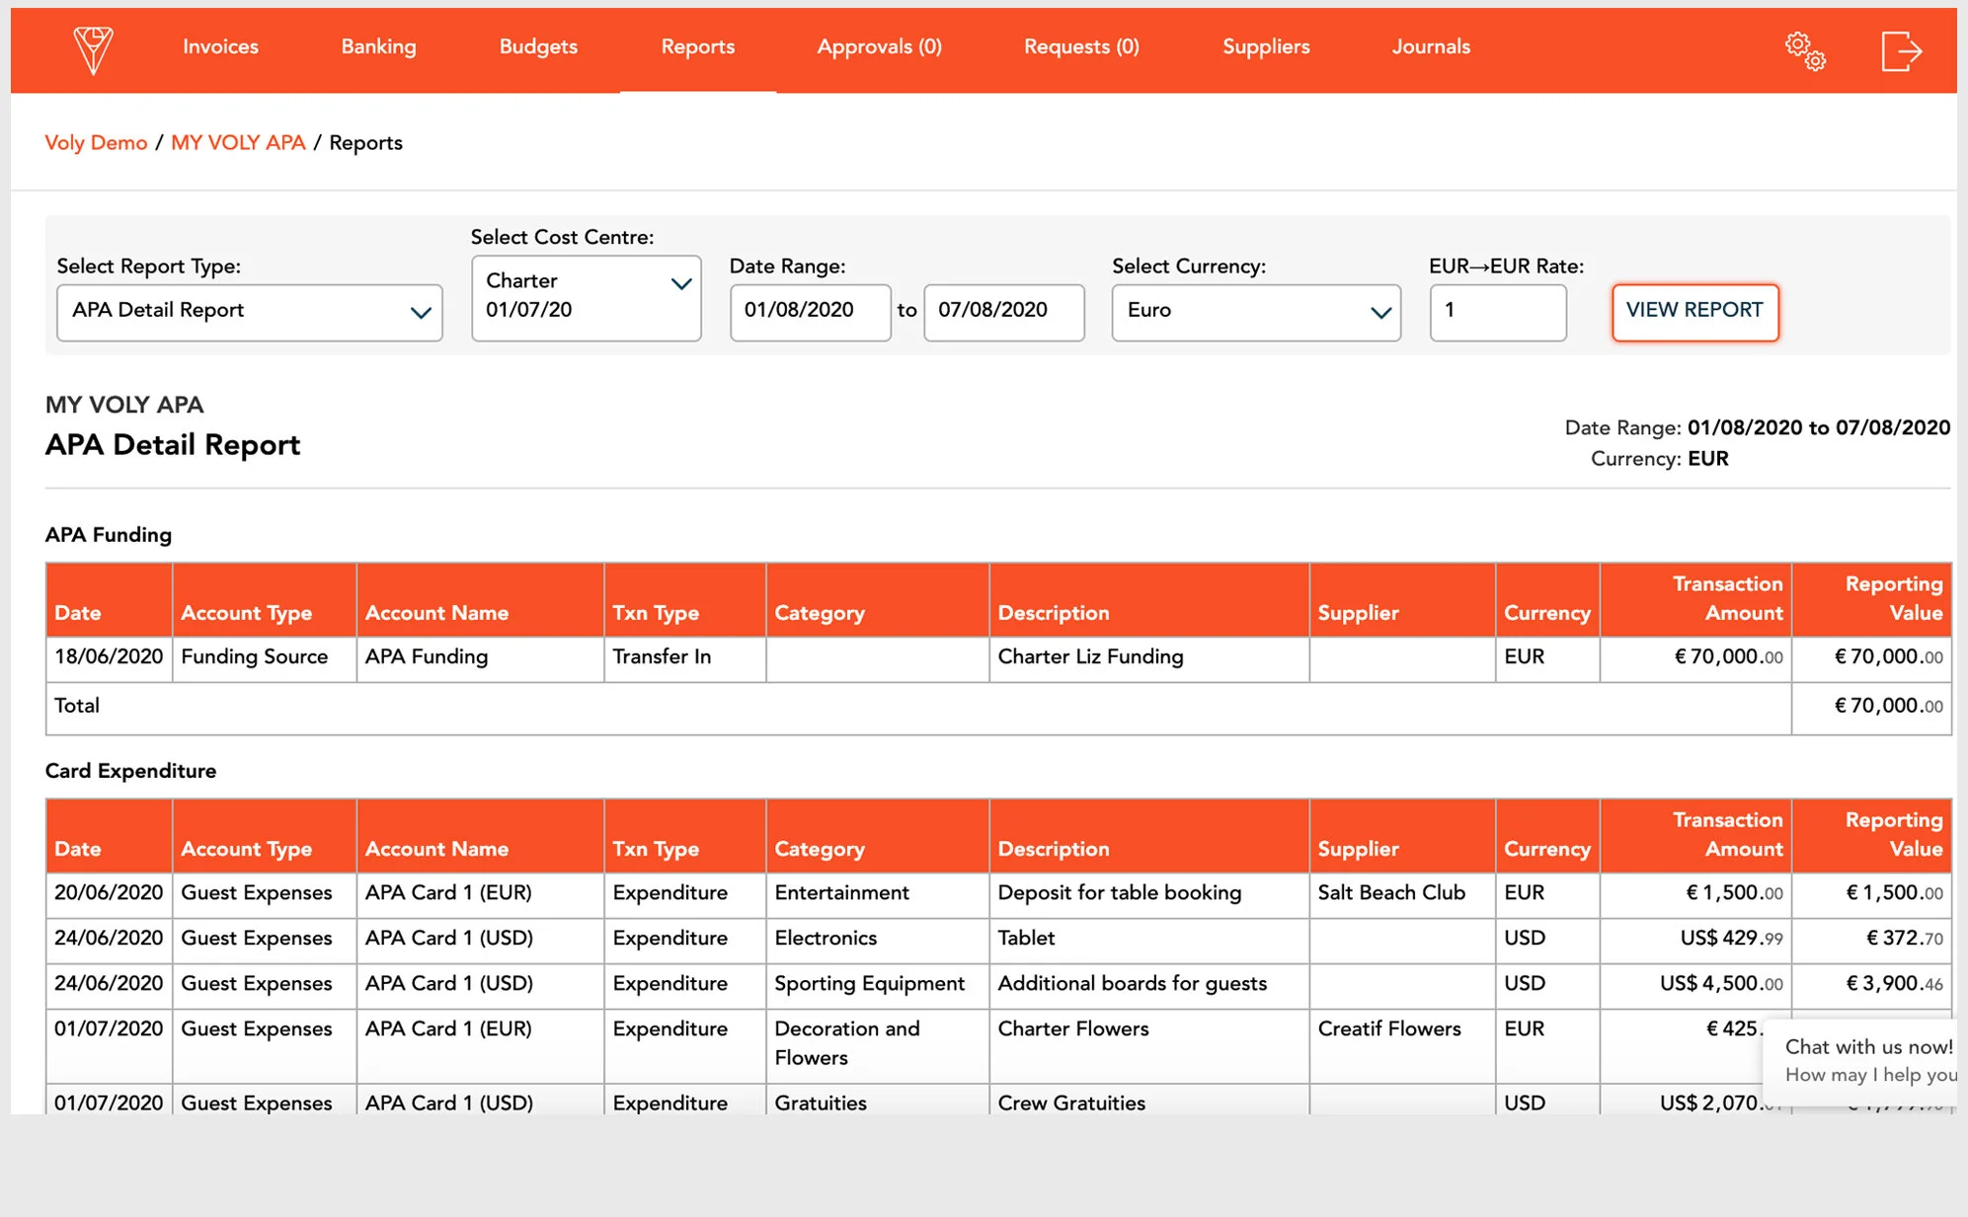Open the Select Currency dropdown set to Euro

(x=1255, y=311)
